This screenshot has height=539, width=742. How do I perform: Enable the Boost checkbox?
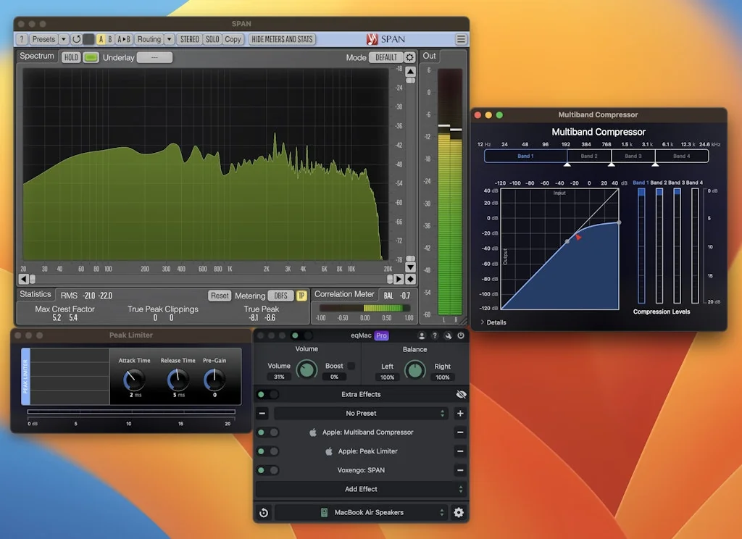[x=351, y=366]
